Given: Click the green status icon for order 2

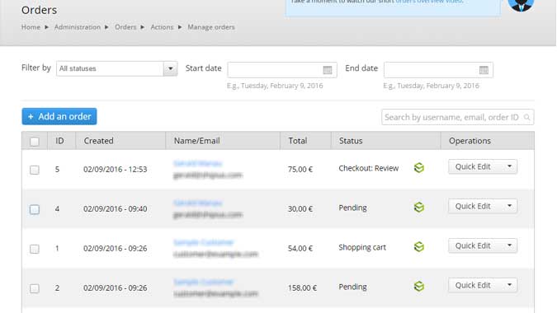Looking at the screenshot, I should click(419, 286).
